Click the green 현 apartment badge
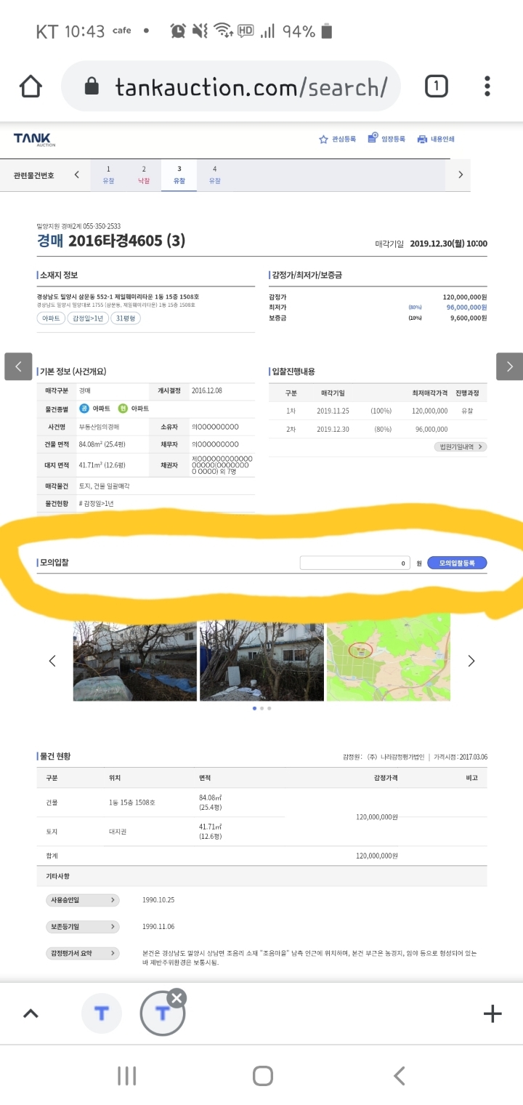 tap(123, 409)
